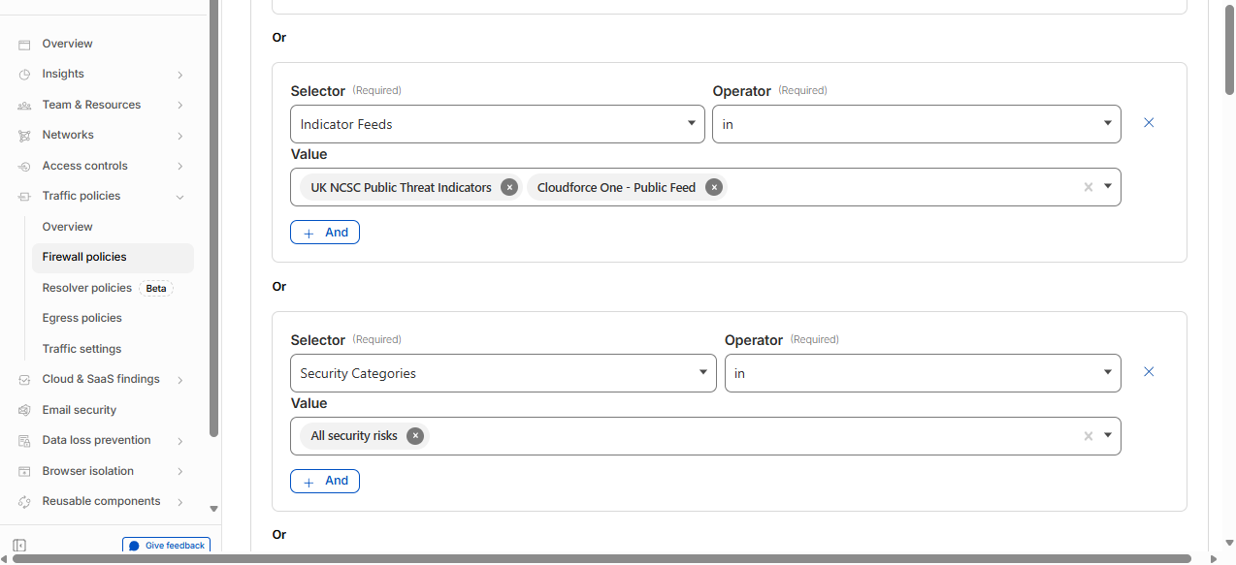Delete the Indicator Feeds condition row

click(x=1149, y=123)
